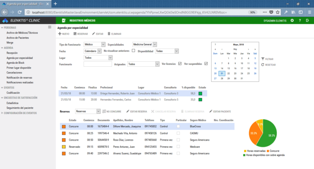Click the Reservar calendar icon
Viewport: 314px width, 169px height.
coord(75,33)
